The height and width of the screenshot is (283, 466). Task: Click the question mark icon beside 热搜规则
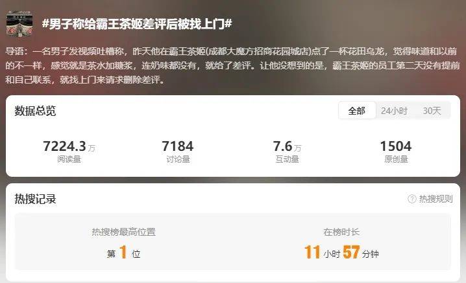coord(412,199)
